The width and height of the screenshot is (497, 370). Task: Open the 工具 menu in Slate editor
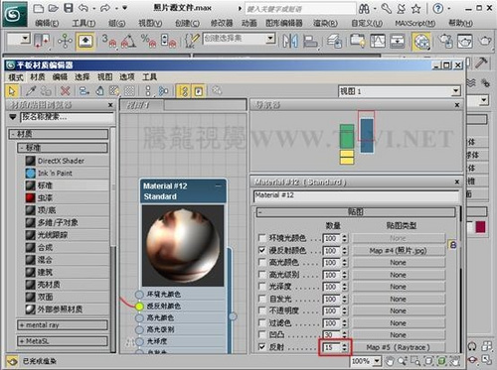click(x=149, y=77)
